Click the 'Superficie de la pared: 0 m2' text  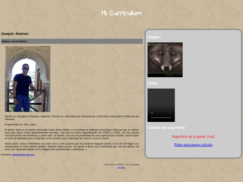tap(193, 137)
